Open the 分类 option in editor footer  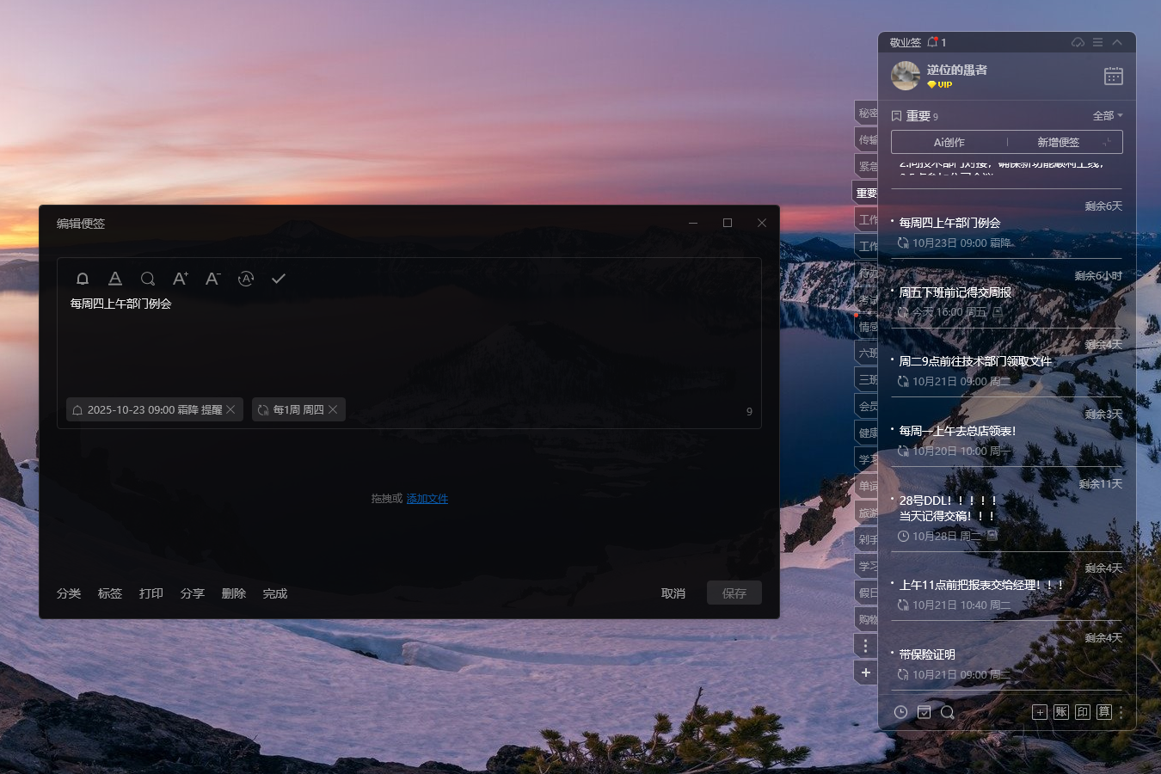click(69, 593)
